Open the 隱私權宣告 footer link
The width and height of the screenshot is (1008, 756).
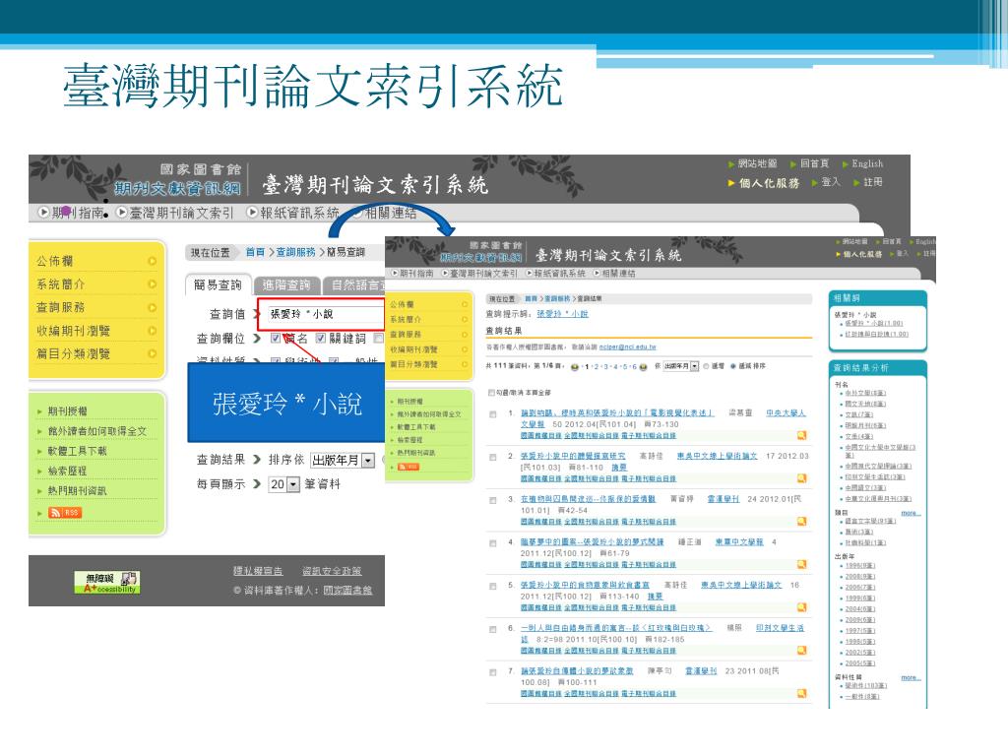(258, 571)
